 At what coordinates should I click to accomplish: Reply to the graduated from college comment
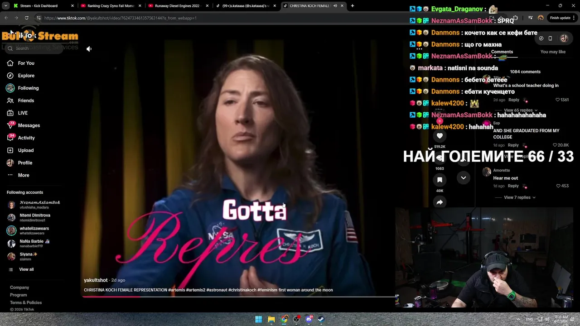coord(513,145)
